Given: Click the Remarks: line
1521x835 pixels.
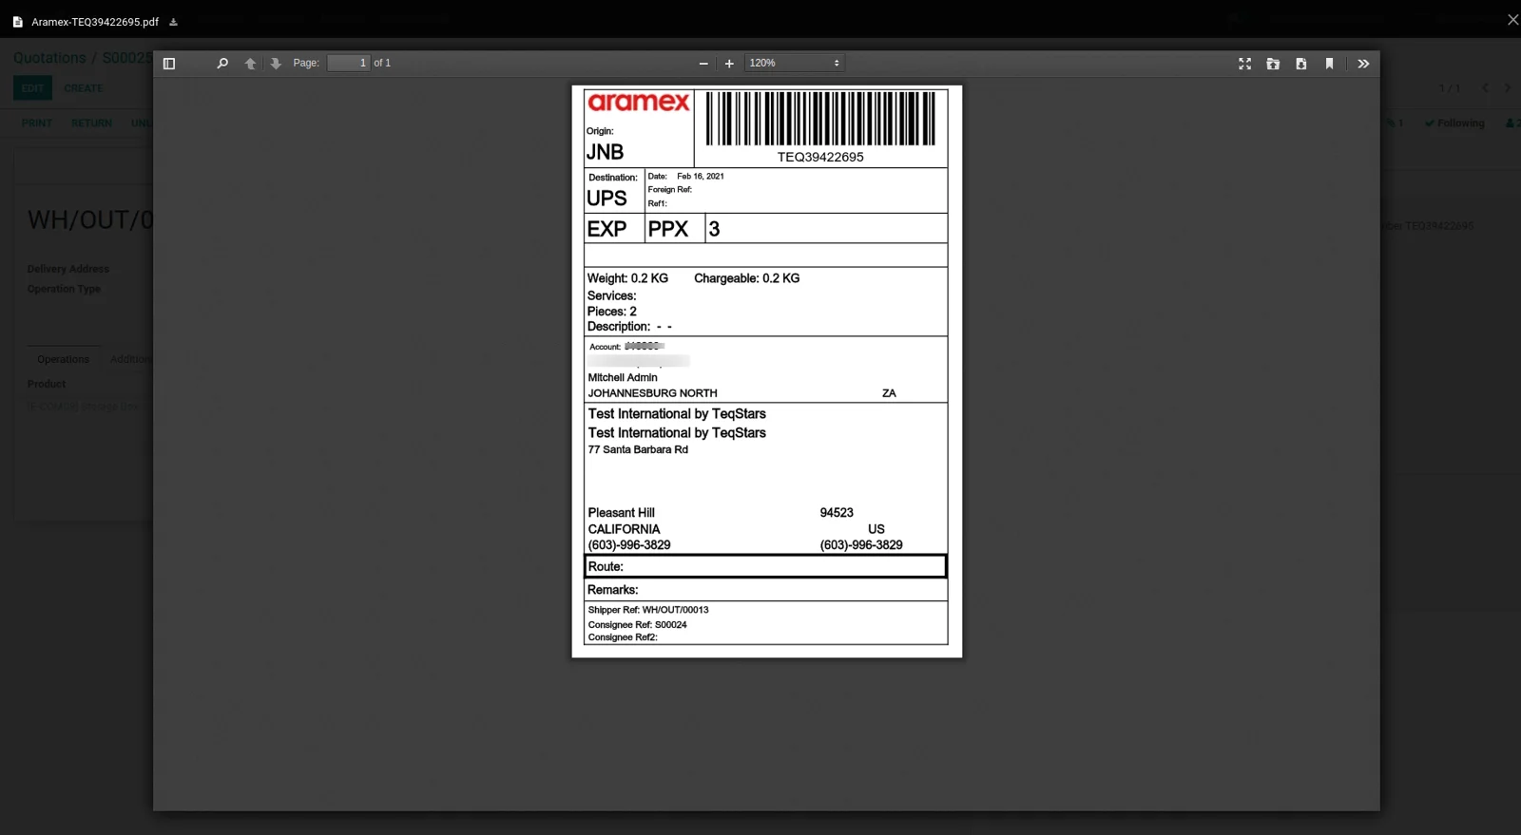Looking at the screenshot, I should pyautogui.click(x=612, y=590).
